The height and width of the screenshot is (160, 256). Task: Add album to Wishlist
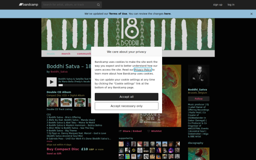point(156,131)
